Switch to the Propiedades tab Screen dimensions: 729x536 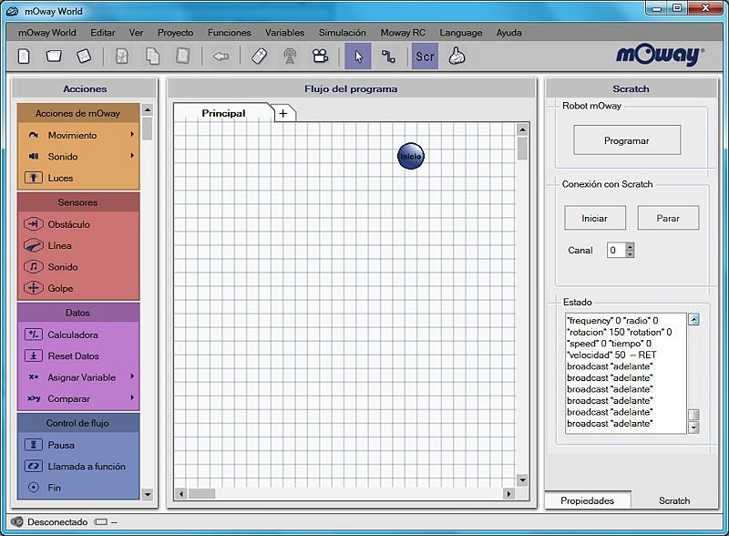pyautogui.click(x=587, y=500)
